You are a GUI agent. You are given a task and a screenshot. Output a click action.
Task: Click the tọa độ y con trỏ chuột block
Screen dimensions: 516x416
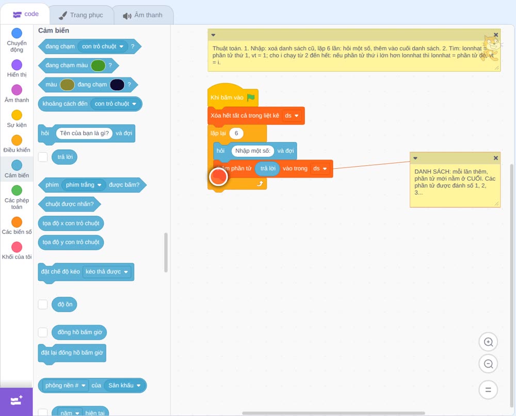pyautogui.click(x=71, y=242)
